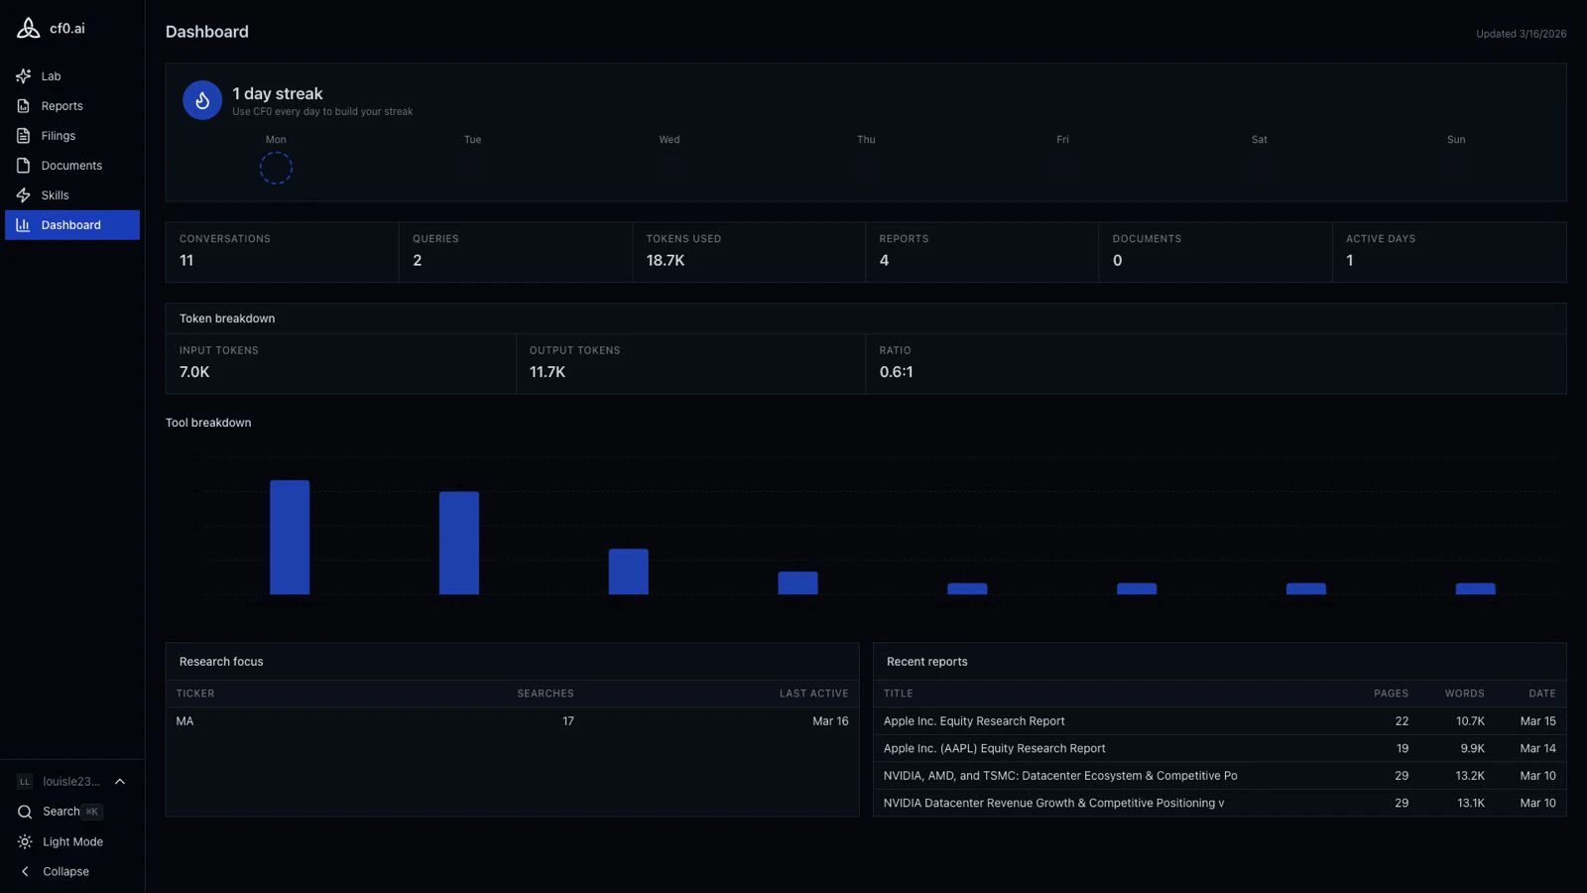The image size is (1587, 893).
Task: Click the SEARCHES column header
Action: click(x=546, y=694)
